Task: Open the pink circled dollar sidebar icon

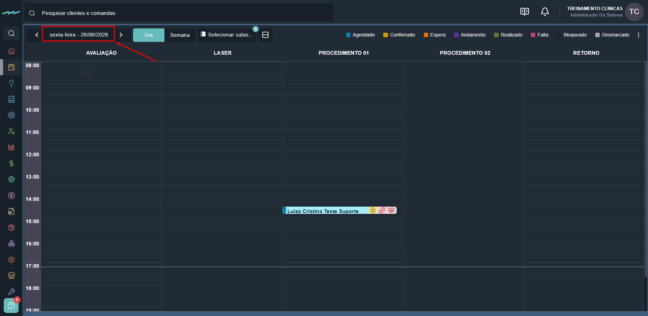Action: coord(11,195)
